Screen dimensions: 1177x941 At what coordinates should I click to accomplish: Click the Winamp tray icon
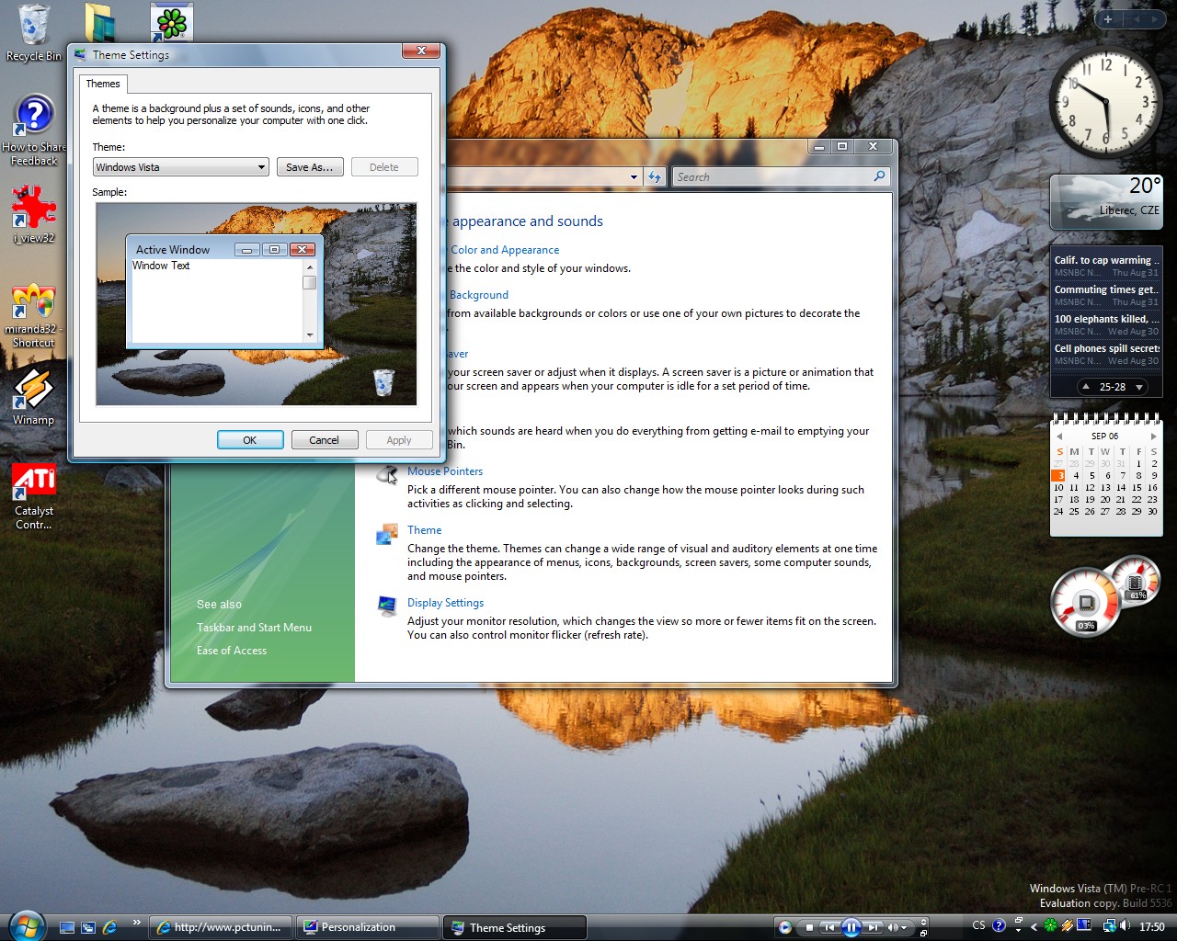point(1066,926)
